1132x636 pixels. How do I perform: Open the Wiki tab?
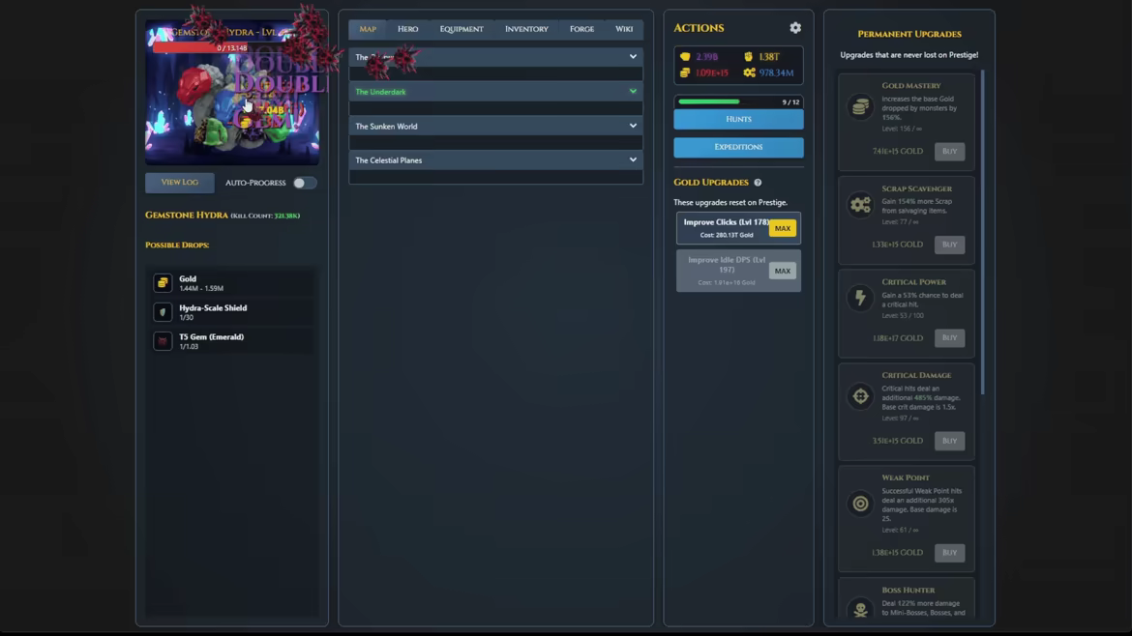624,29
